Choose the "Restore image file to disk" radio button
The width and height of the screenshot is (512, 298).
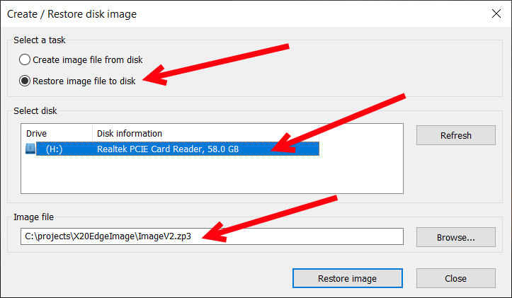click(25, 81)
